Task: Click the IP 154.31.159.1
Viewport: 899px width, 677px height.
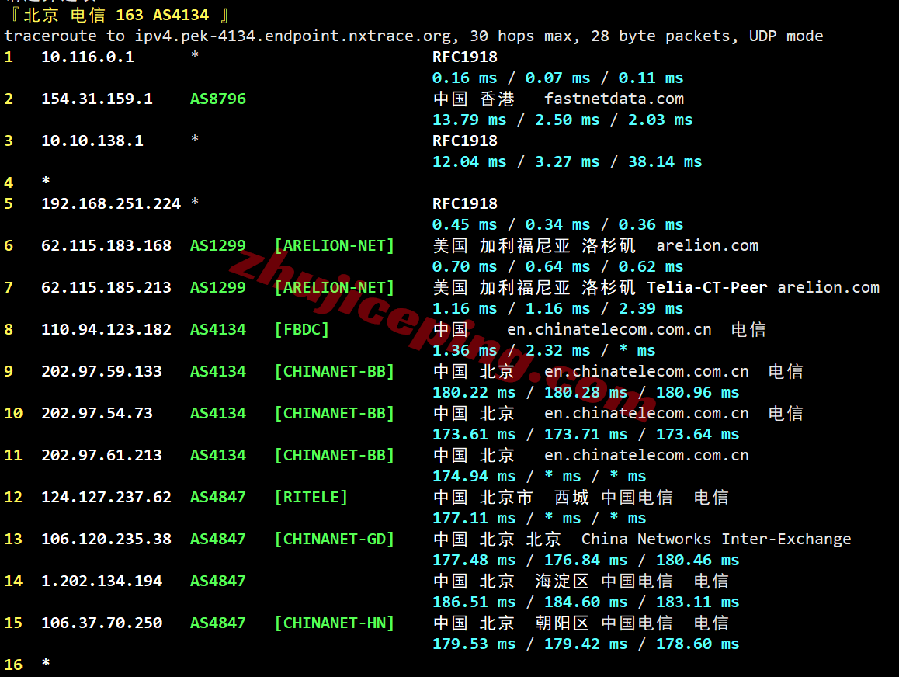Action: [97, 99]
